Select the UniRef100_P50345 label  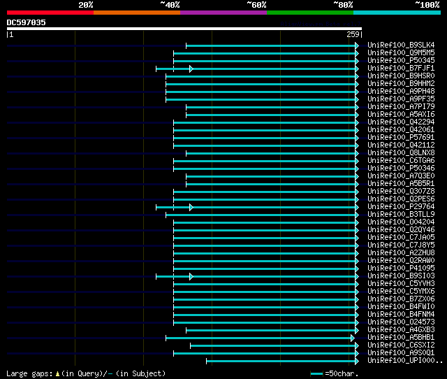tap(401, 61)
